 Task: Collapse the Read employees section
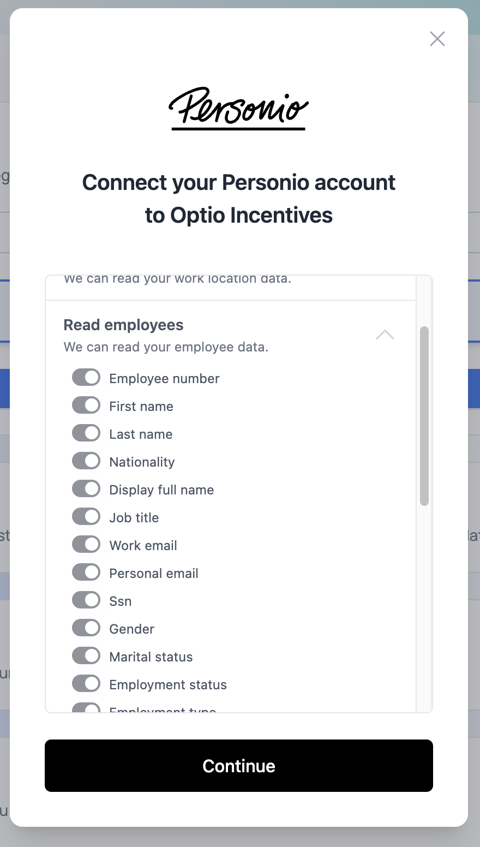385,335
